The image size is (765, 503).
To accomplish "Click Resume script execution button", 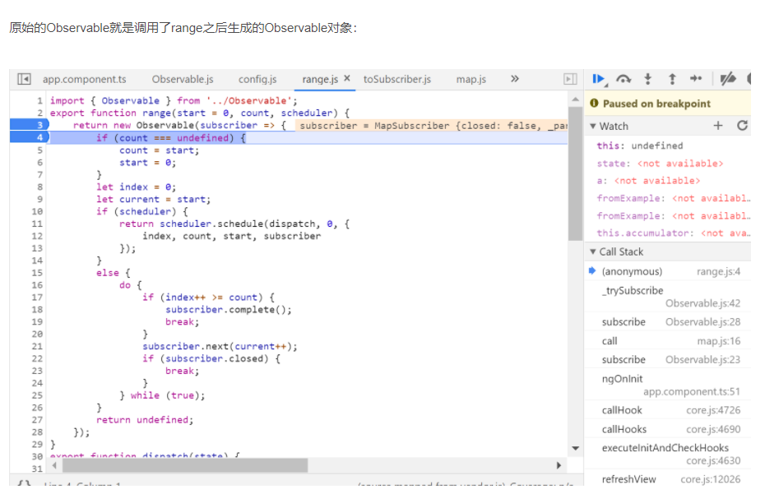I will pyautogui.click(x=598, y=78).
